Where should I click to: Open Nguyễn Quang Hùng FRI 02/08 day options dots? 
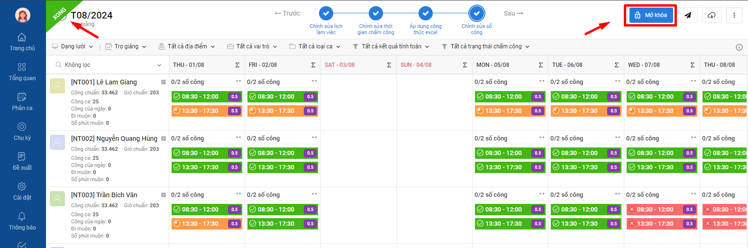pos(314,138)
